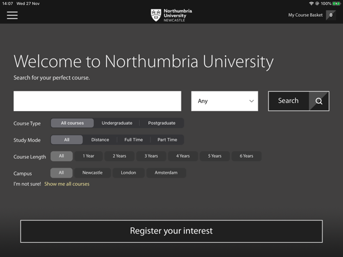Click the Campus label

pos(22,174)
